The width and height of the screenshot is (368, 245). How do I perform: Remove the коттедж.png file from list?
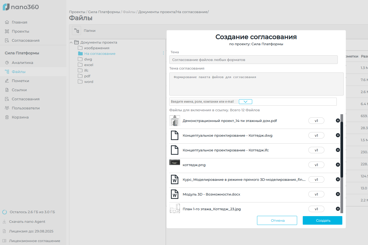tap(338, 165)
